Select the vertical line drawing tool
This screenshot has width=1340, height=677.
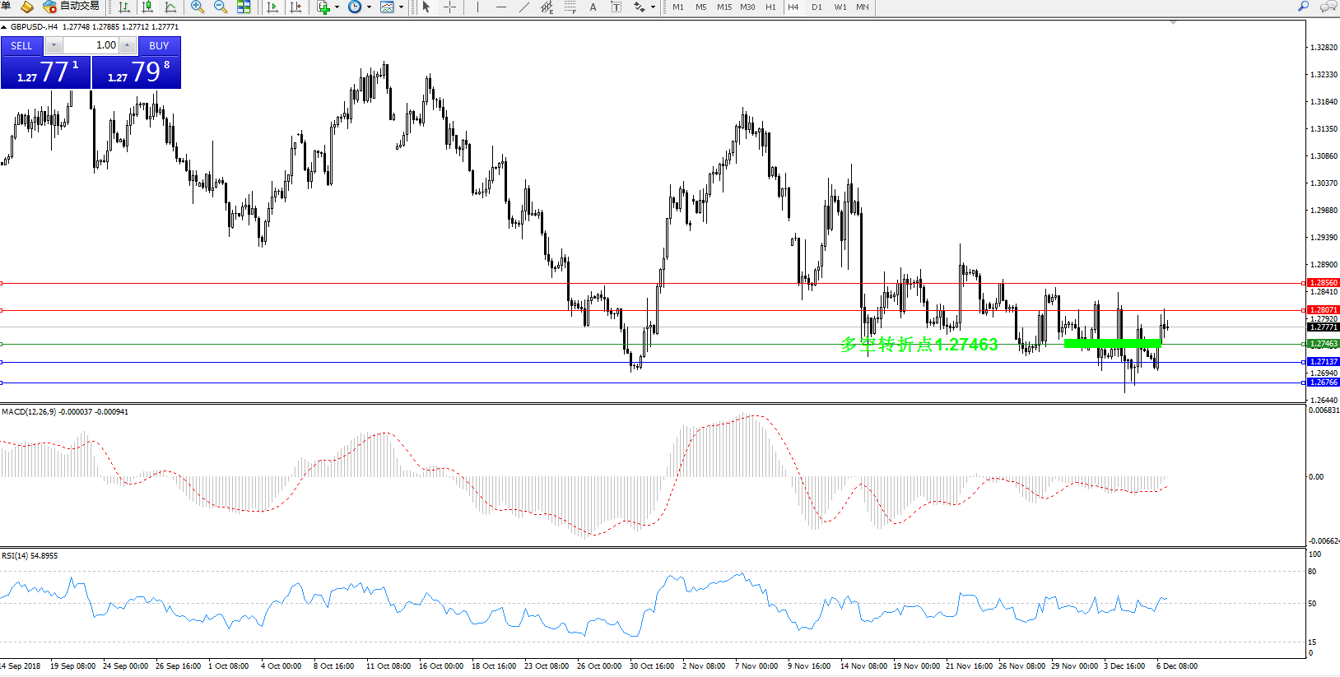477,7
